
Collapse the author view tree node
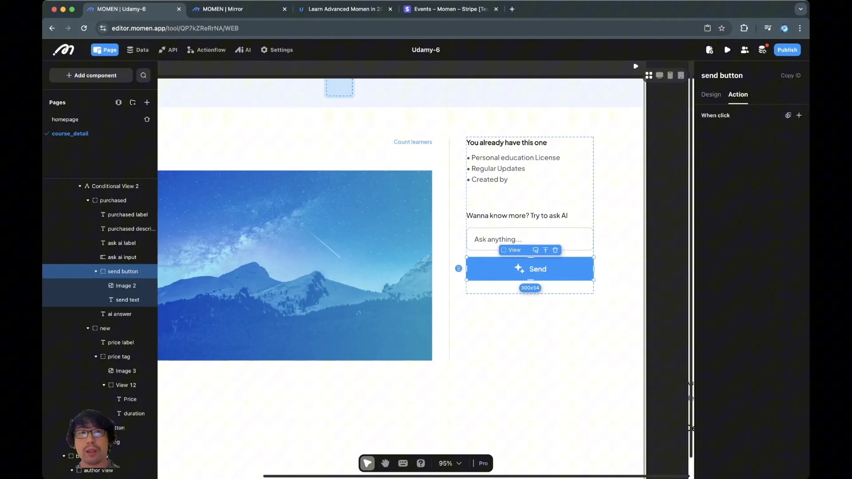[72, 470]
